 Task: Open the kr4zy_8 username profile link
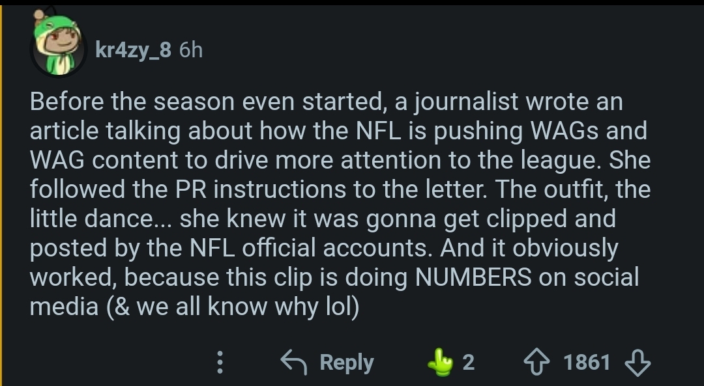[x=133, y=49]
